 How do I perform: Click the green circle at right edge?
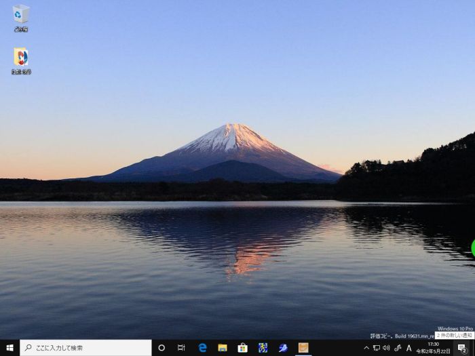(472, 247)
